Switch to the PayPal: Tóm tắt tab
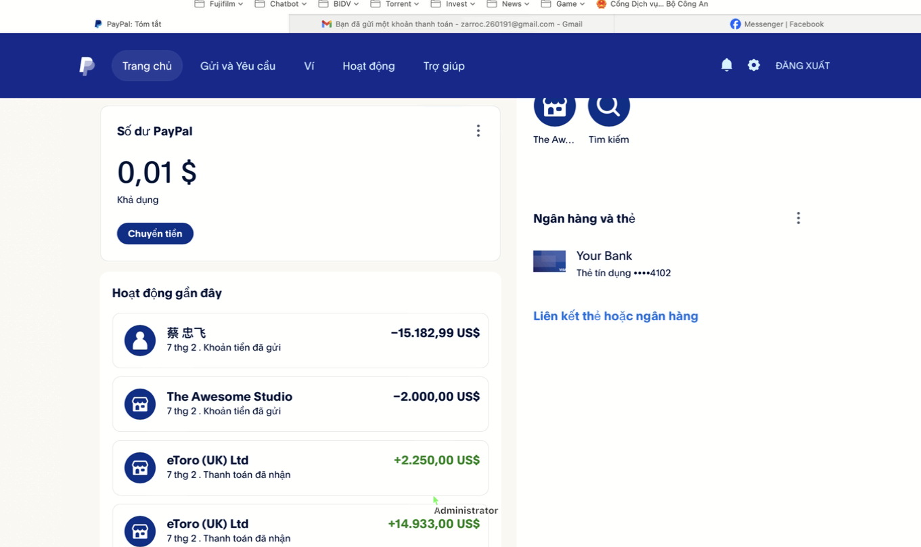The image size is (921, 547). tap(145, 24)
